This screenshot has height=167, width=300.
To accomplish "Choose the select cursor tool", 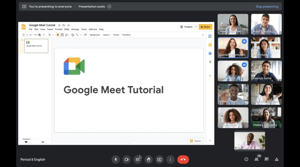I will (58, 35).
